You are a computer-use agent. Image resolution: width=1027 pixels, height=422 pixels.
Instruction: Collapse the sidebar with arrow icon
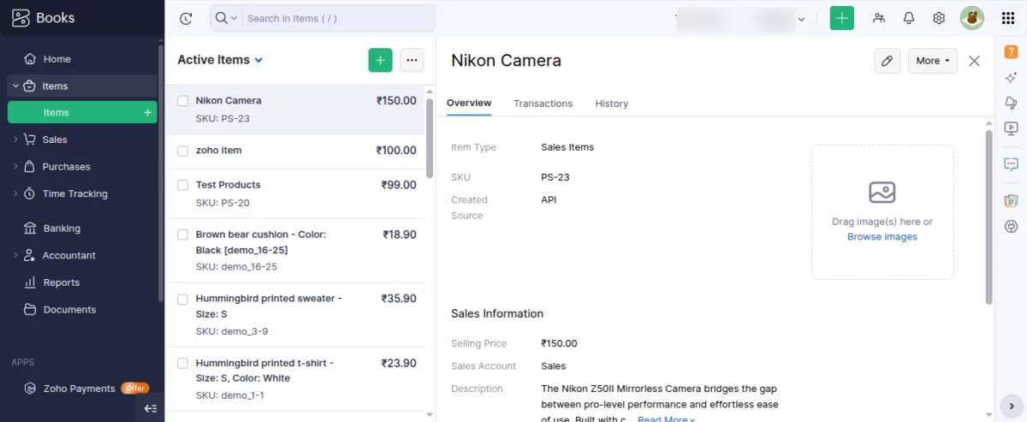(x=151, y=408)
